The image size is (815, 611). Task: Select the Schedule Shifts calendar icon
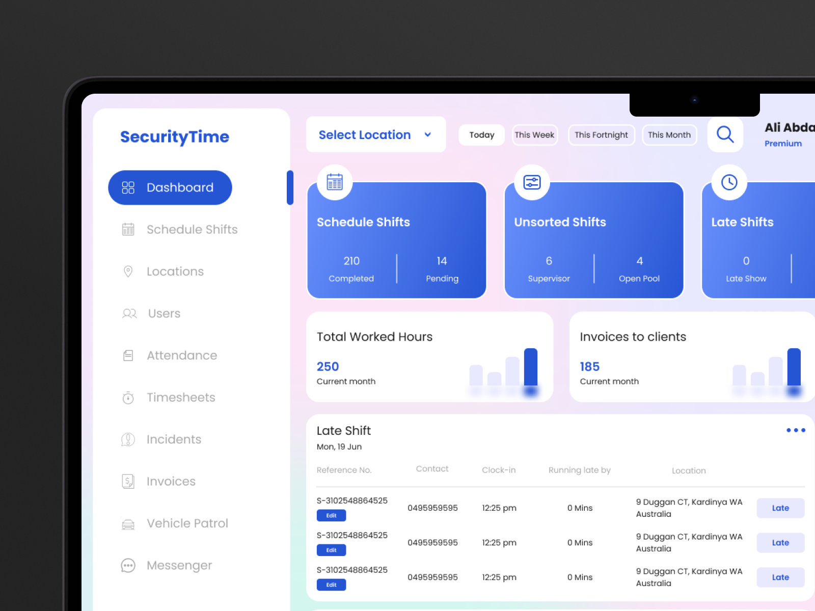[x=128, y=229]
